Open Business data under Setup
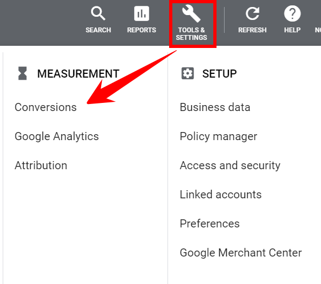Viewport: 321px width, 284px height. click(x=215, y=107)
